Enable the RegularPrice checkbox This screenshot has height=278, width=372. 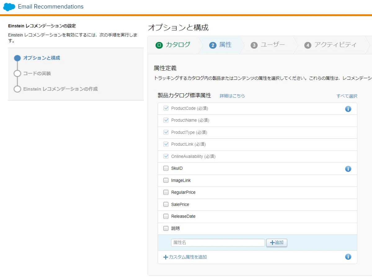tap(166, 192)
